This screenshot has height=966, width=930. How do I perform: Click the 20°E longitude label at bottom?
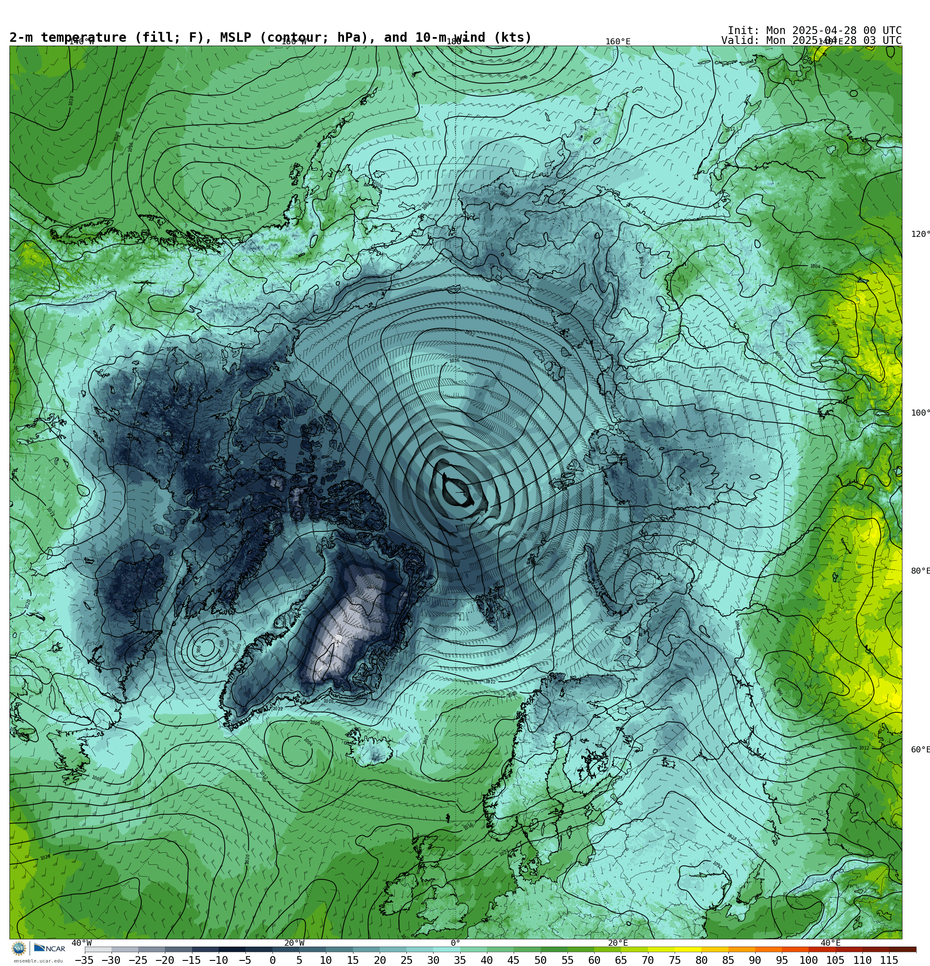(617, 943)
